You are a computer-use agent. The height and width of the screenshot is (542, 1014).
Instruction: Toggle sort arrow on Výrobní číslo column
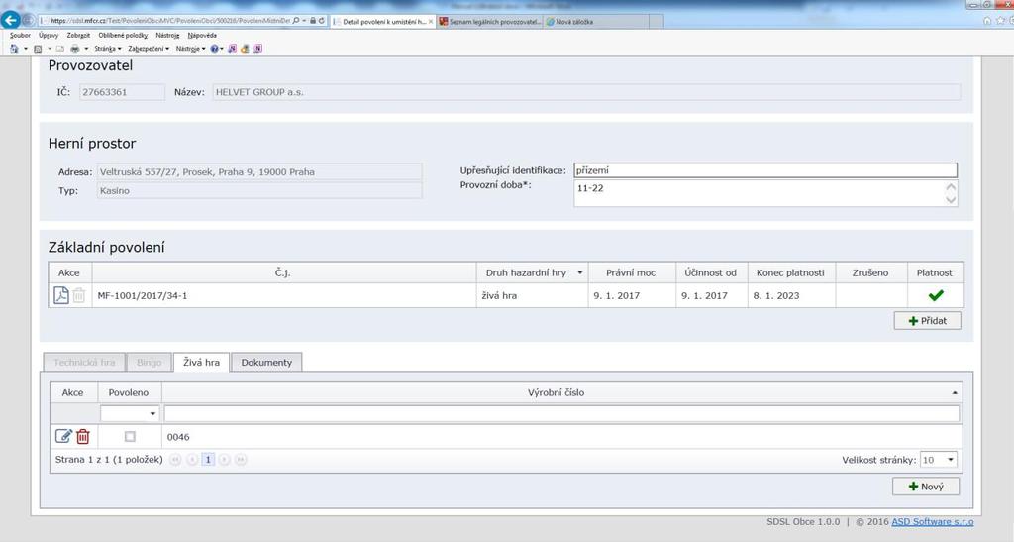coord(955,392)
